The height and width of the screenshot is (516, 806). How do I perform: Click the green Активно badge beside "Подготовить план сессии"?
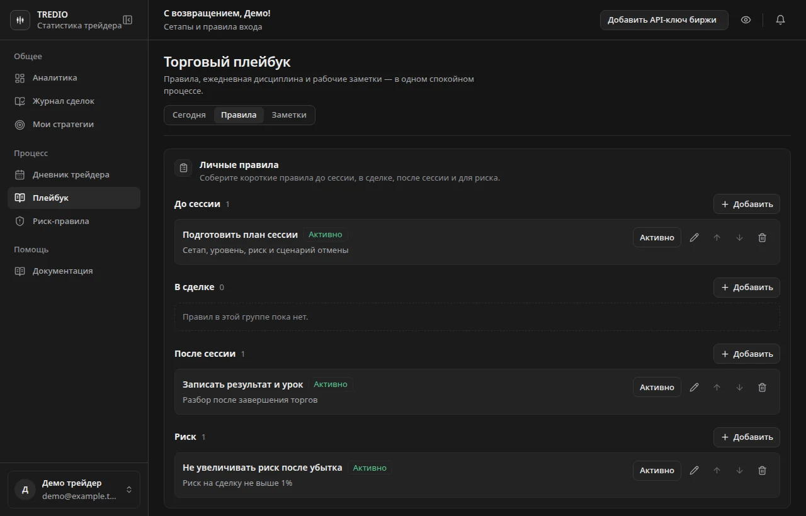(x=326, y=235)
